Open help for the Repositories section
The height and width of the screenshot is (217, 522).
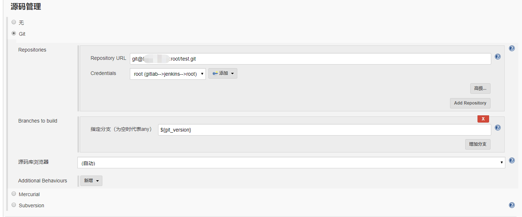coord(512,48)
